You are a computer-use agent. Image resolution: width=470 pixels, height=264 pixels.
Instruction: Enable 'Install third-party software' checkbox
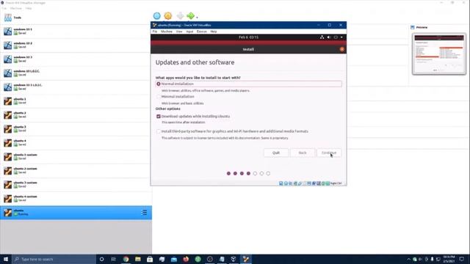click(159, 131)
